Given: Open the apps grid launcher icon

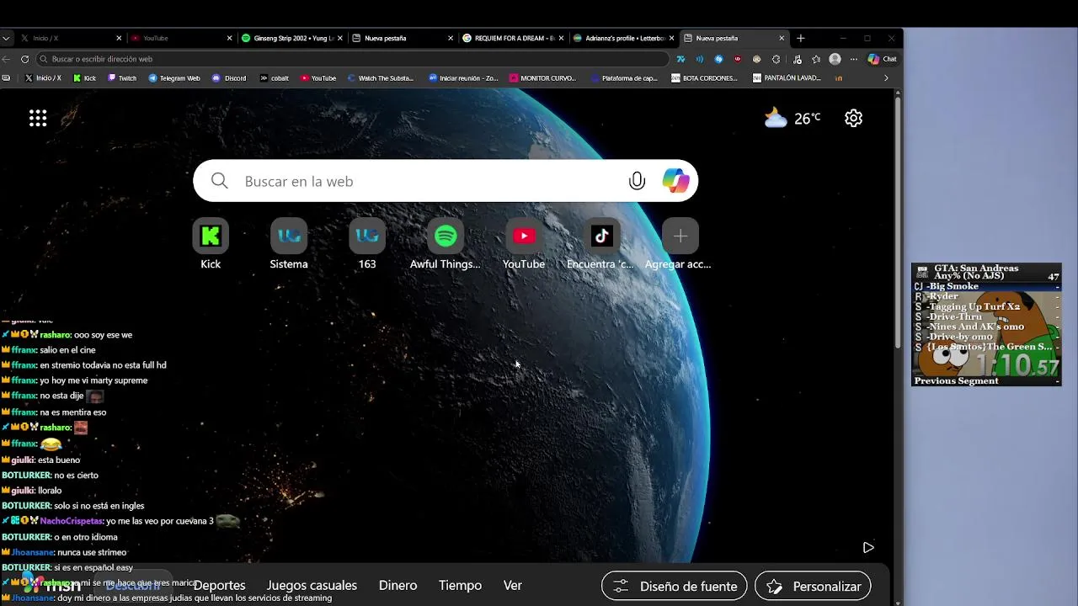Looking at the screenshot, I should (38, 119).
